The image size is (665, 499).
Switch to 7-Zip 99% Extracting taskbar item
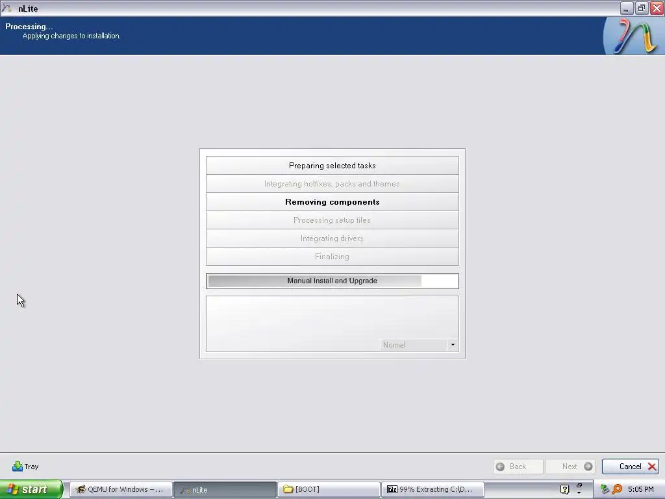pyautogui.click(x=433, y=489)
